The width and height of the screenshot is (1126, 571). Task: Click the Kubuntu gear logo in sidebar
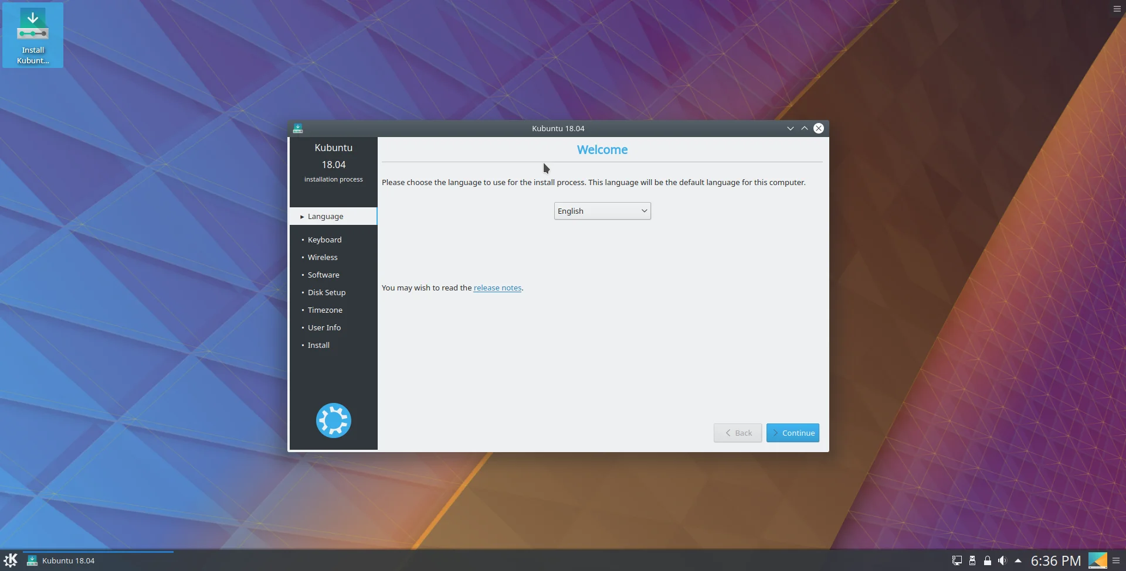(x=334, y=420)
